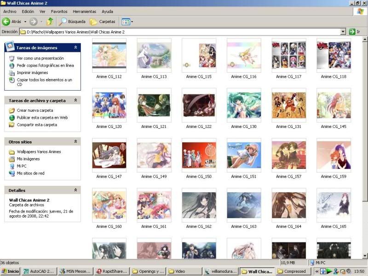Viewport: 368px width, 276px height.
Task: Switch to AutoCAD taskbar button
Action: [x=39, y=271]
